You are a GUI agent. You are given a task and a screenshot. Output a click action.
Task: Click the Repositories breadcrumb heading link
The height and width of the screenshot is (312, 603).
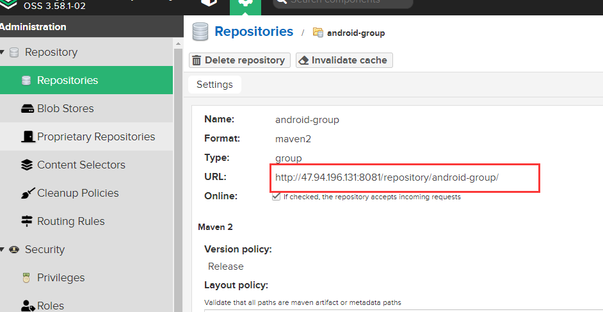coord(253,32)
